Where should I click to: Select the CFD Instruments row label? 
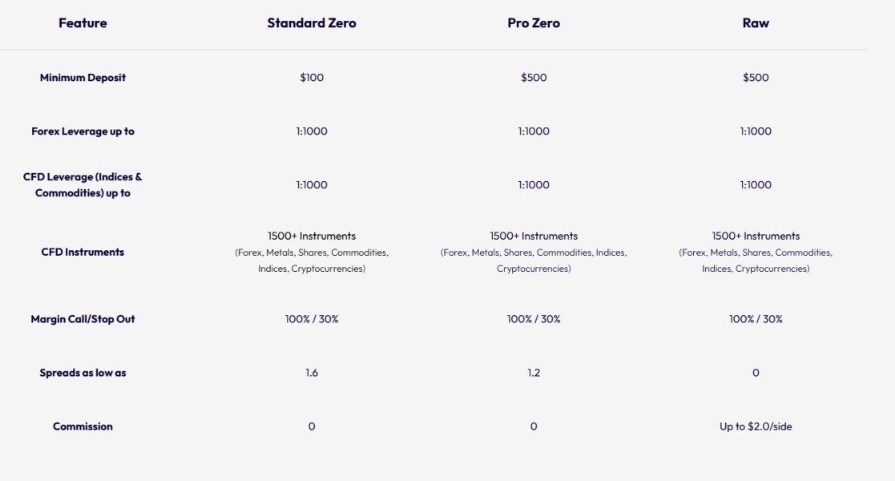(83, 253)
